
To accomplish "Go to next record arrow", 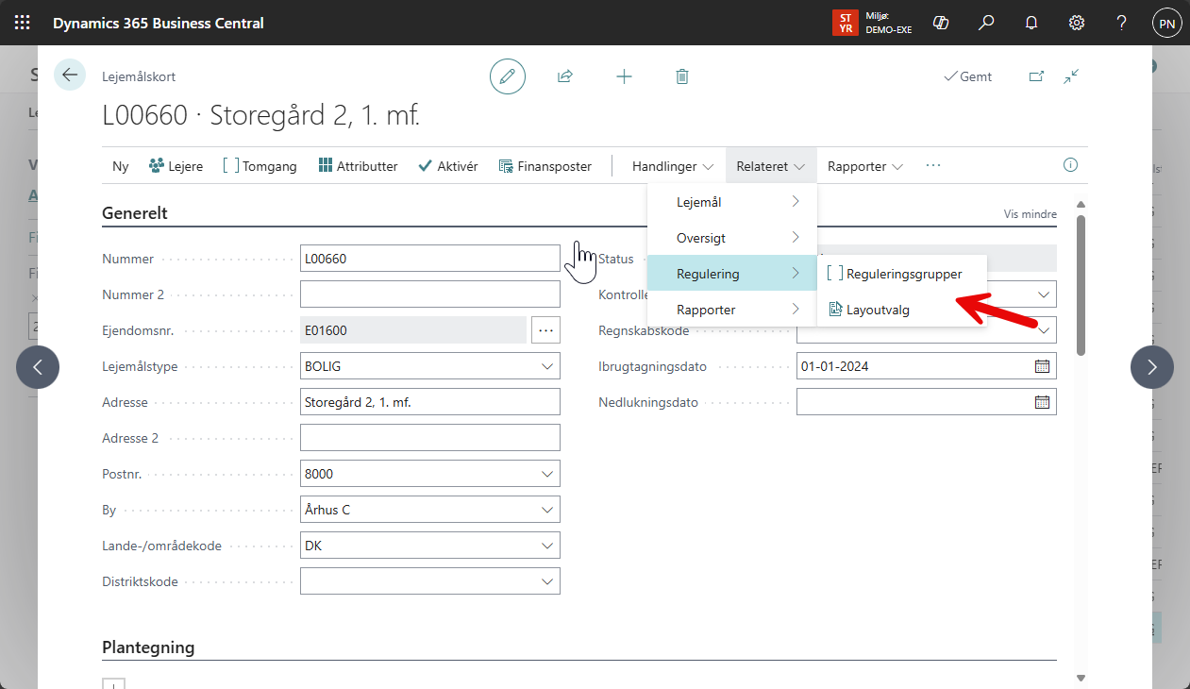I will [1151, 367].
